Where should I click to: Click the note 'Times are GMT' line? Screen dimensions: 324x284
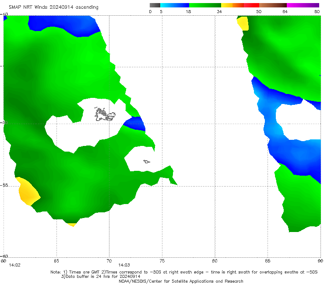pos(184,272)
